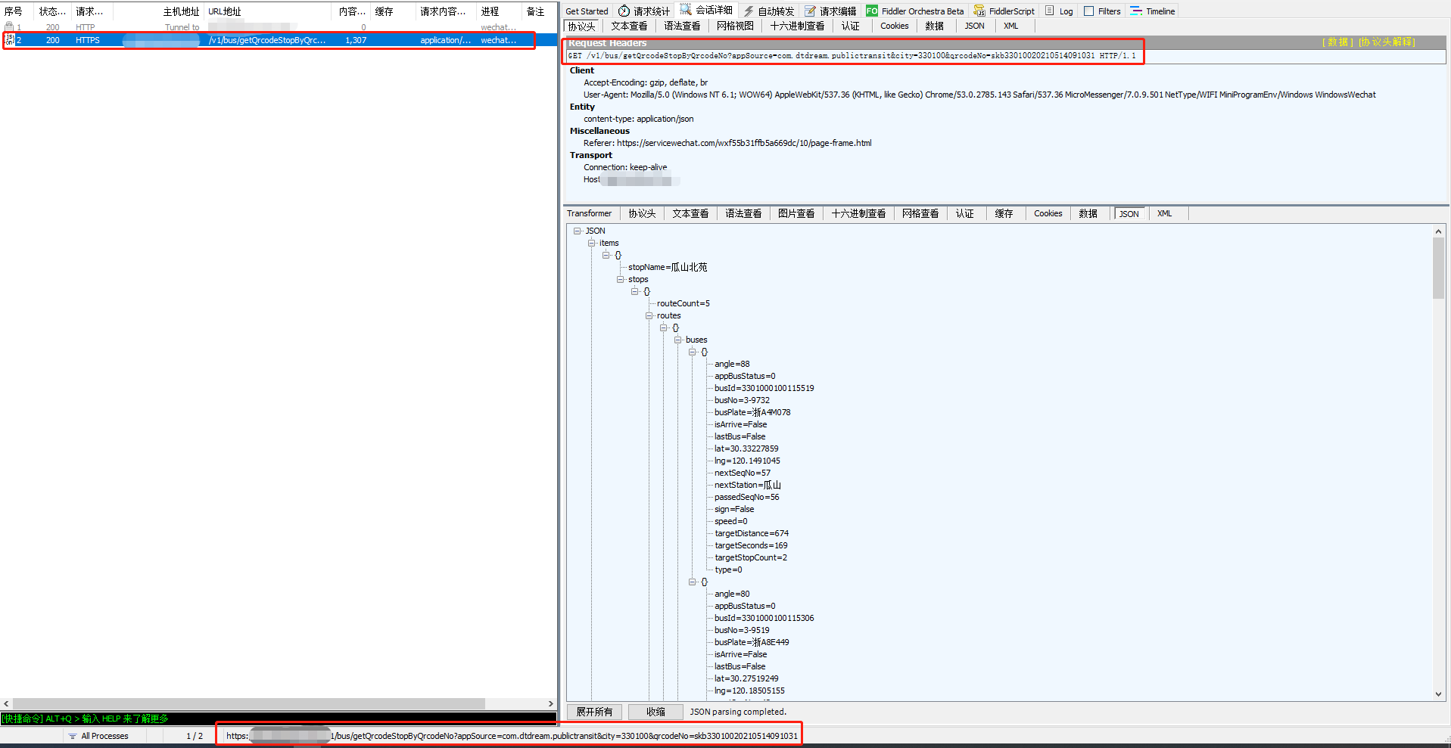Image resolution: width=1451 pixels, height=748 pixels.
Task: Select the stopName=瓜山北苑 node
Action: (x=667, y=267)
